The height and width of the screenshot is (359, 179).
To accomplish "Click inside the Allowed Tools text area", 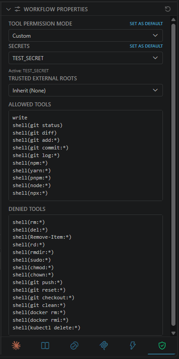I will click(85, 155).
